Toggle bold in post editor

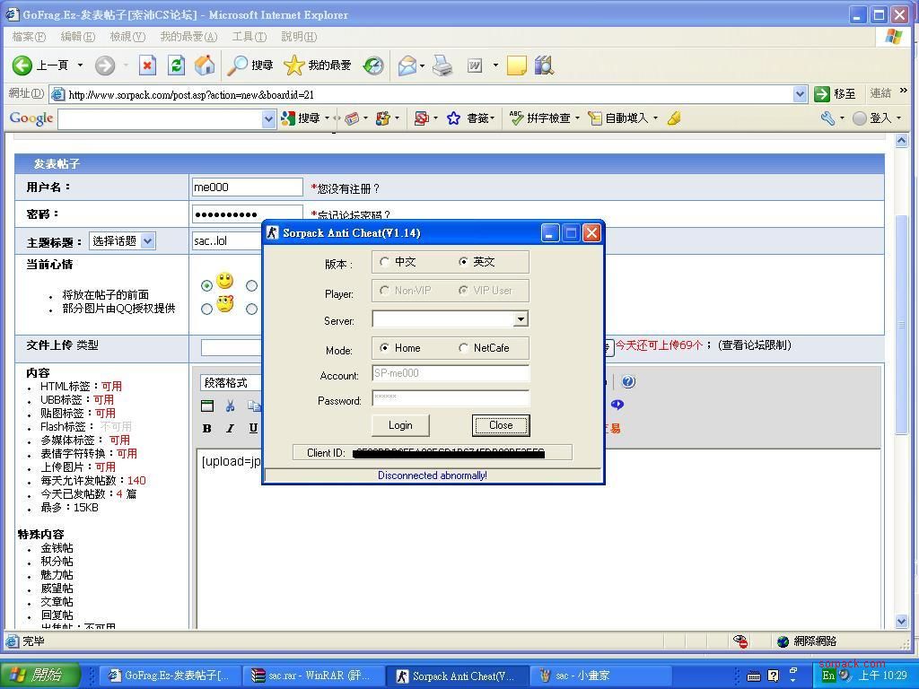[x=207, y=429]
